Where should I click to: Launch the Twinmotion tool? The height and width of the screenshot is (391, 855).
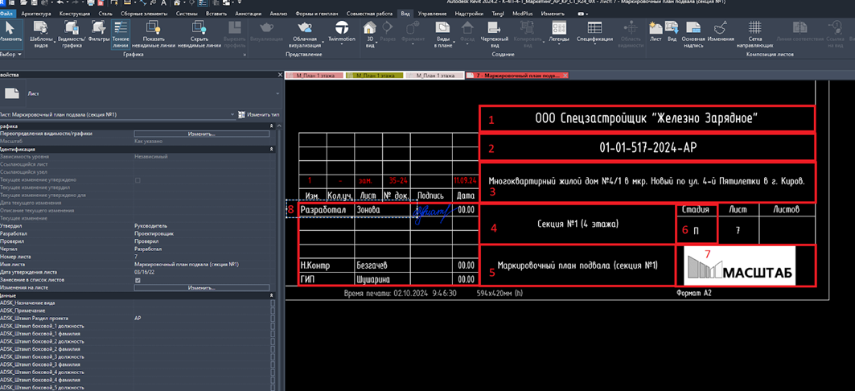pyautogui.click(x=342, y=33)
